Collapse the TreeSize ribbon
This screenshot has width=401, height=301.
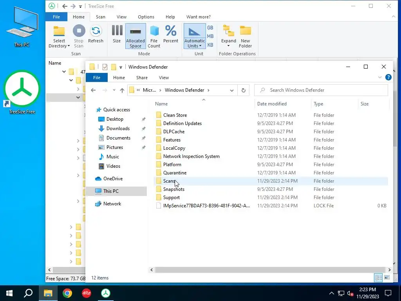pyautogui.click(x=393, y=16)
